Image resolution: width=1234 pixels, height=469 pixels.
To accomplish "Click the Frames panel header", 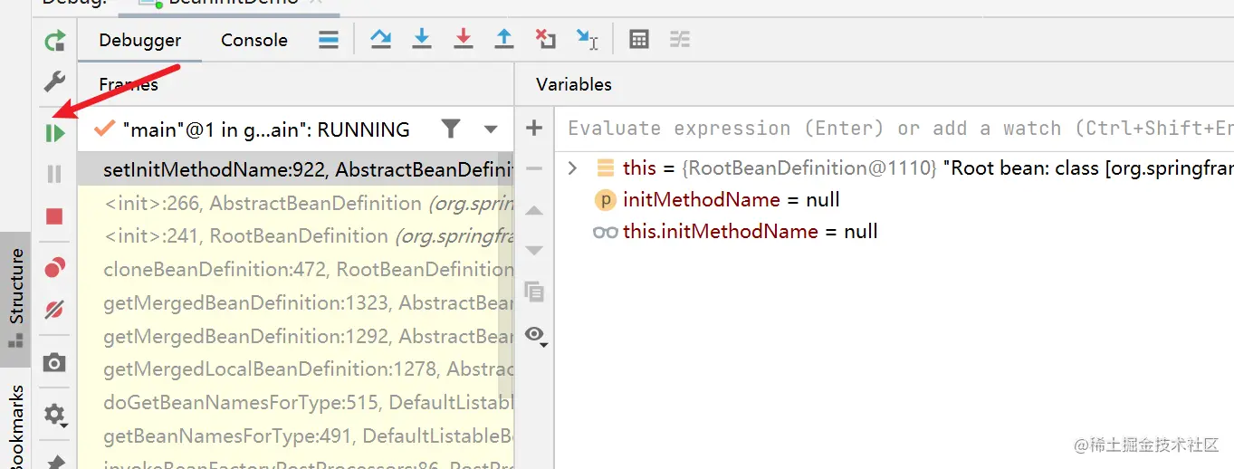I will (129, 84).
